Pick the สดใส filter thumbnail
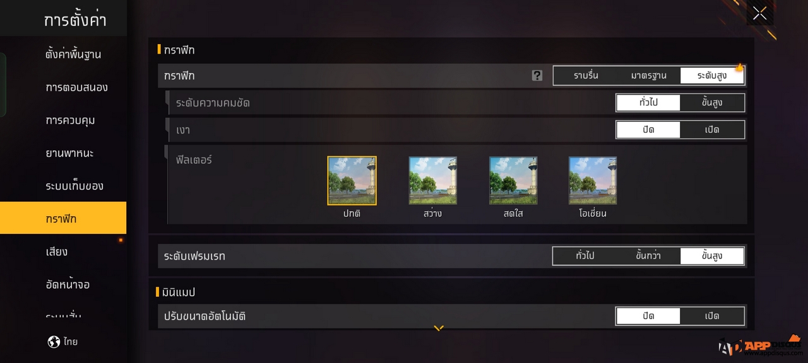The image size is (808, 363). [513, 180]
